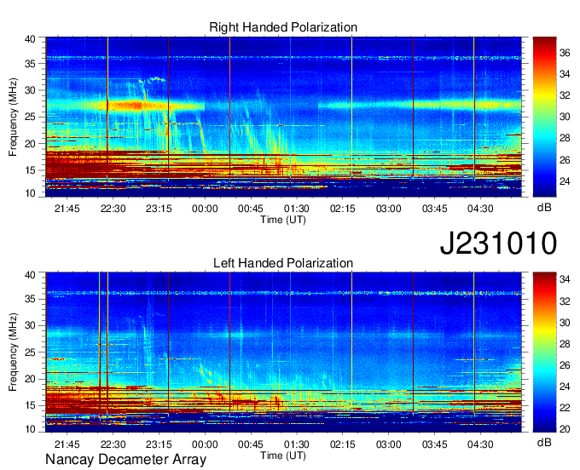The image size is (580, 470).
Task: Click the 'Left Handed Polarization' title
Action: coord(283,263)
